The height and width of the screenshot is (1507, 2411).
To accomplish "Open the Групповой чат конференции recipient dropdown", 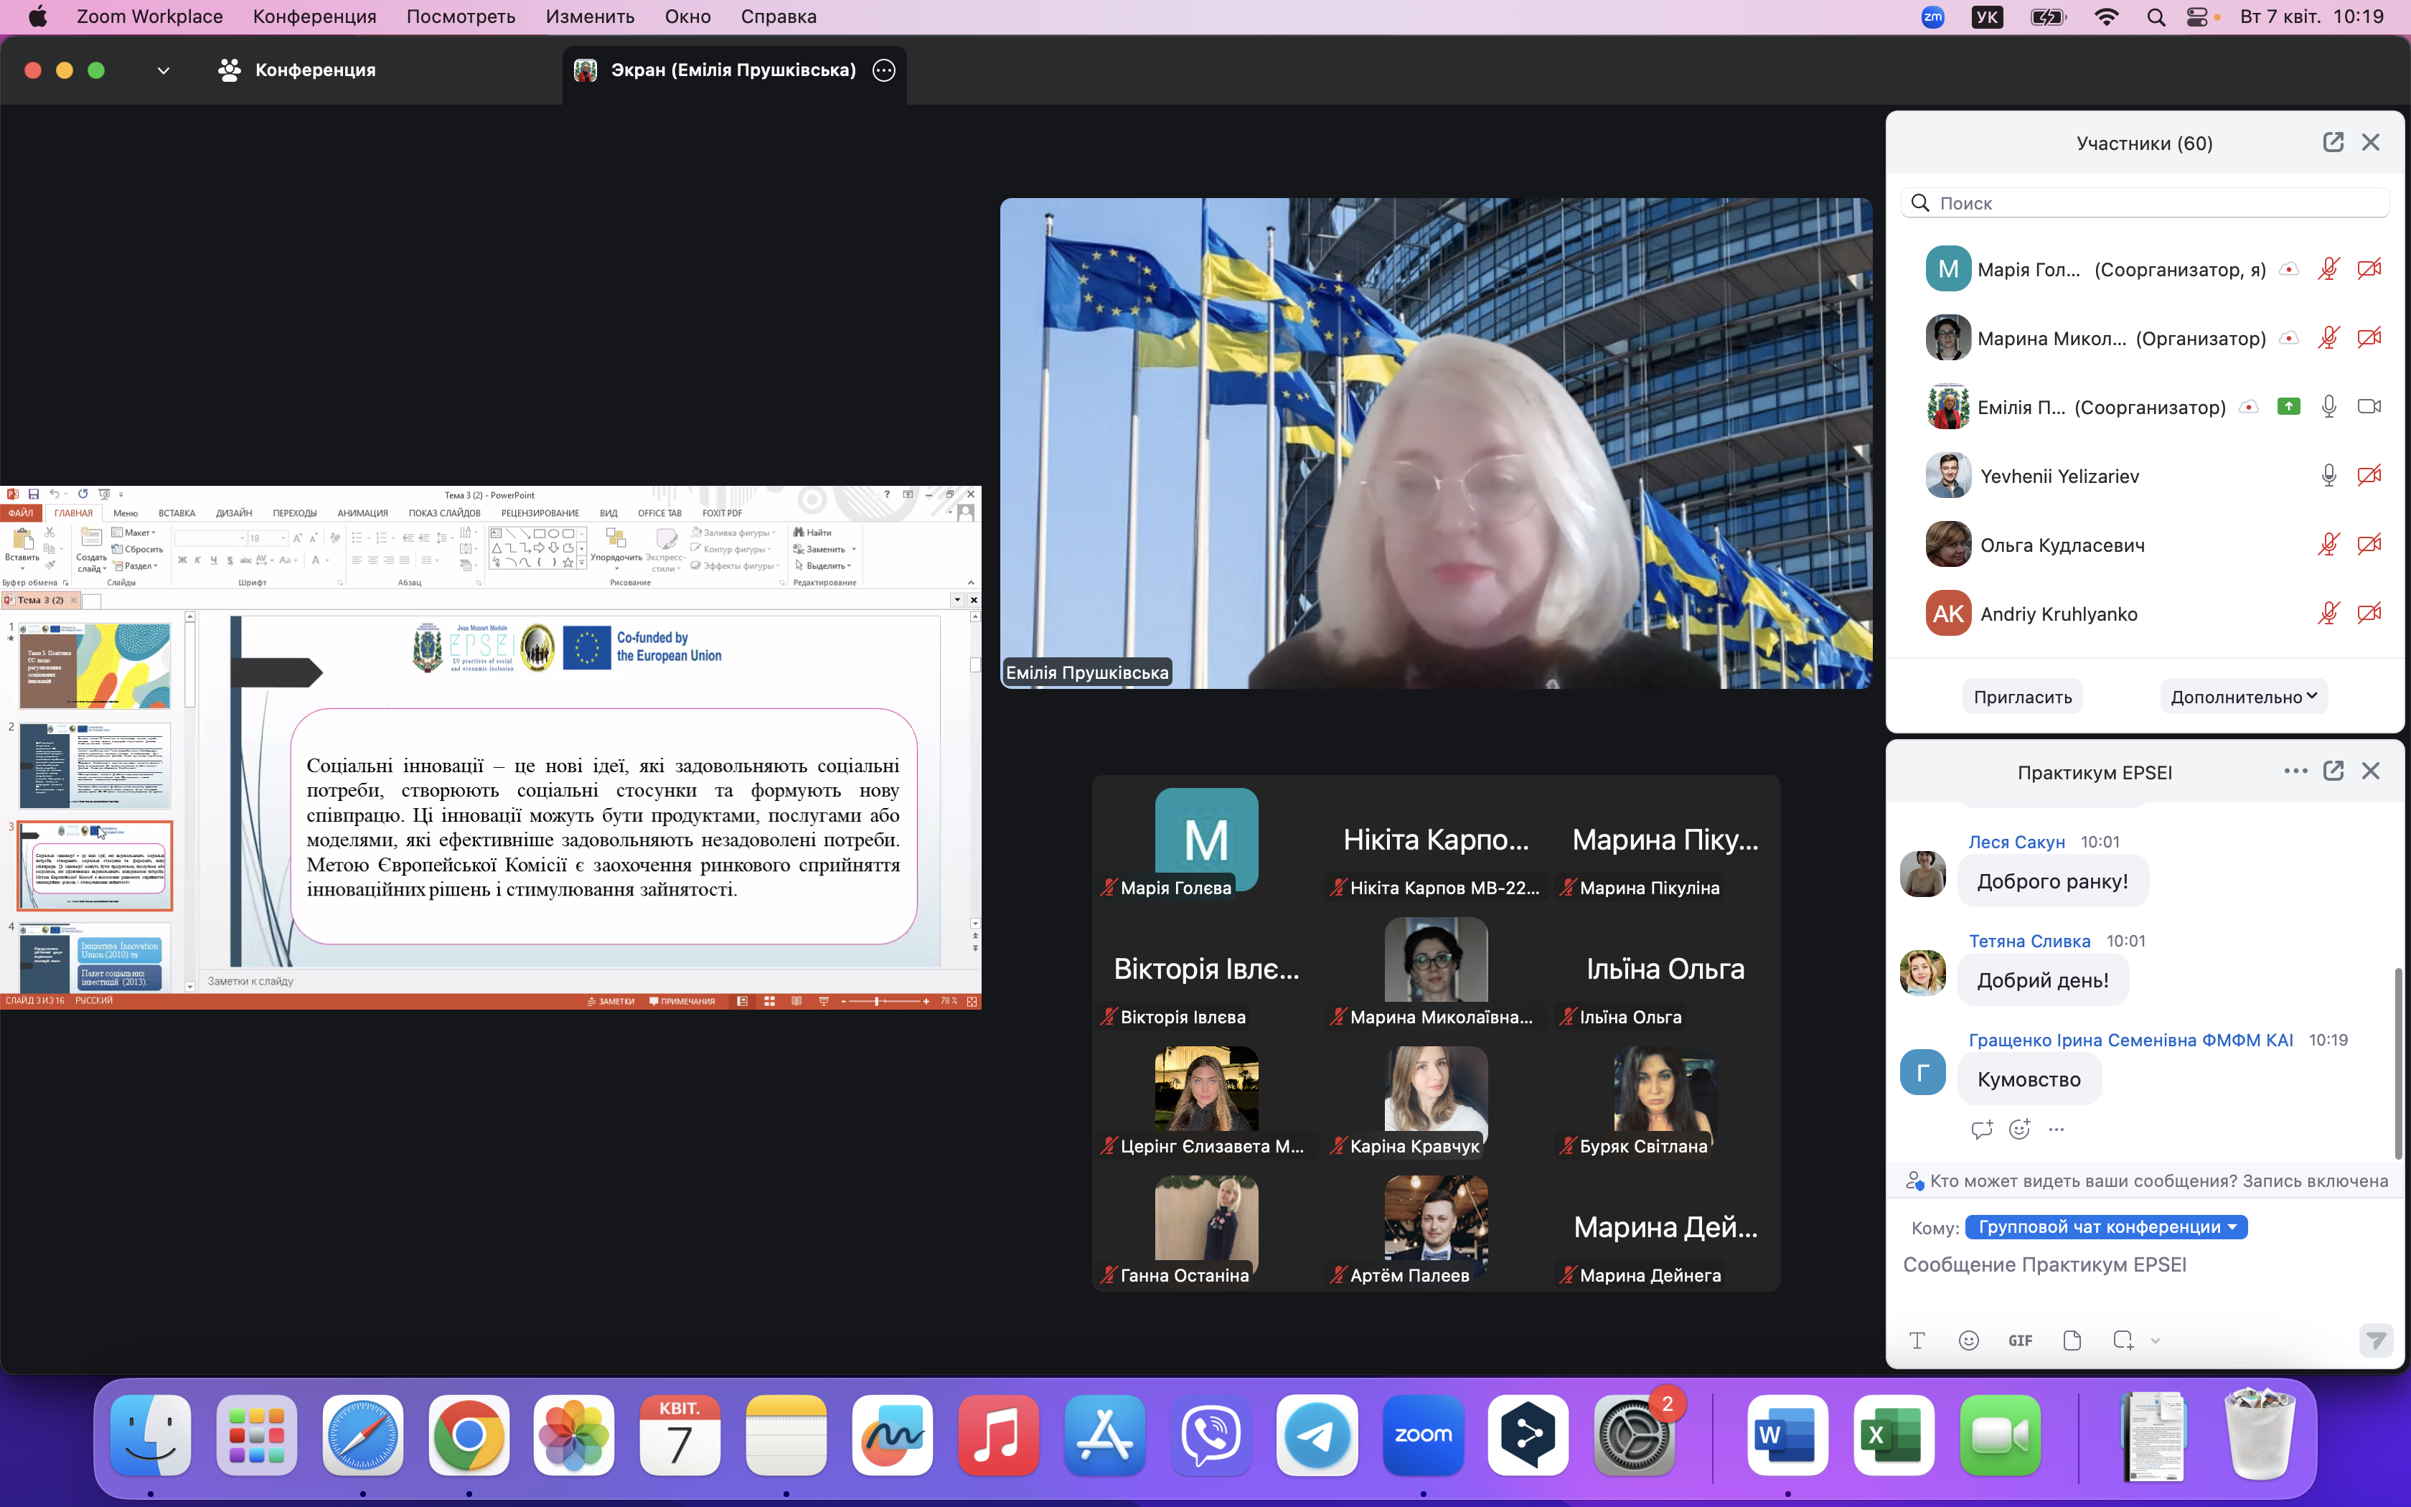I will [x=2107, y=1227].
